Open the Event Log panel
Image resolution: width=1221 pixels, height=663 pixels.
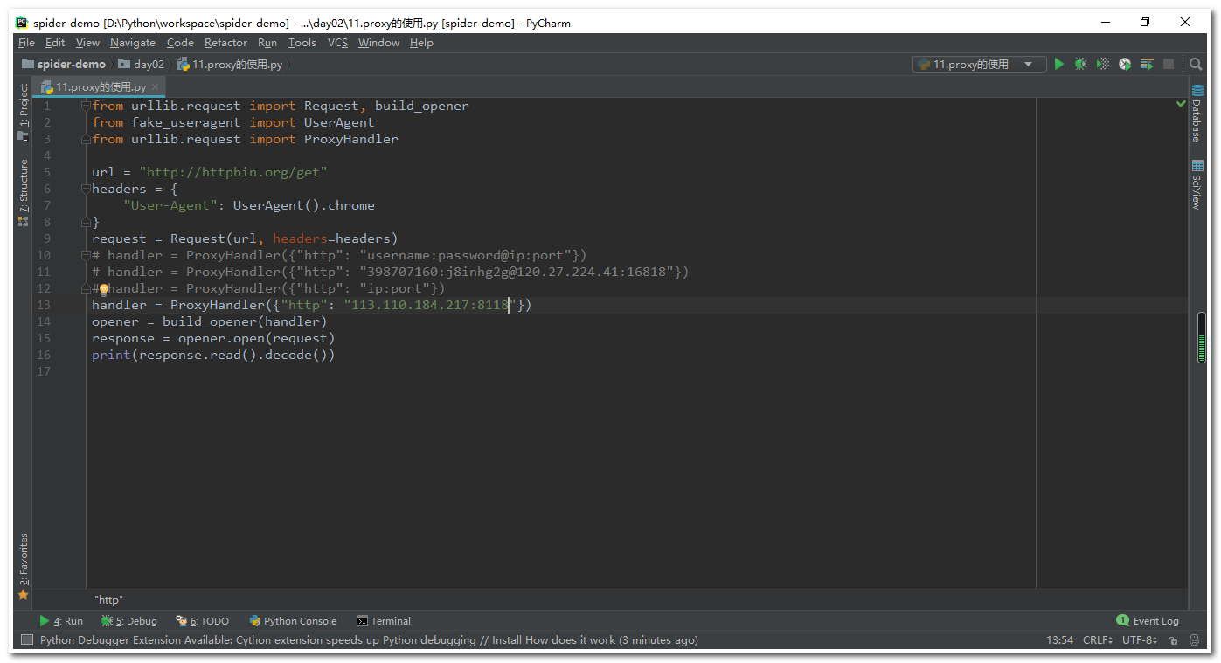[1148, 621]
